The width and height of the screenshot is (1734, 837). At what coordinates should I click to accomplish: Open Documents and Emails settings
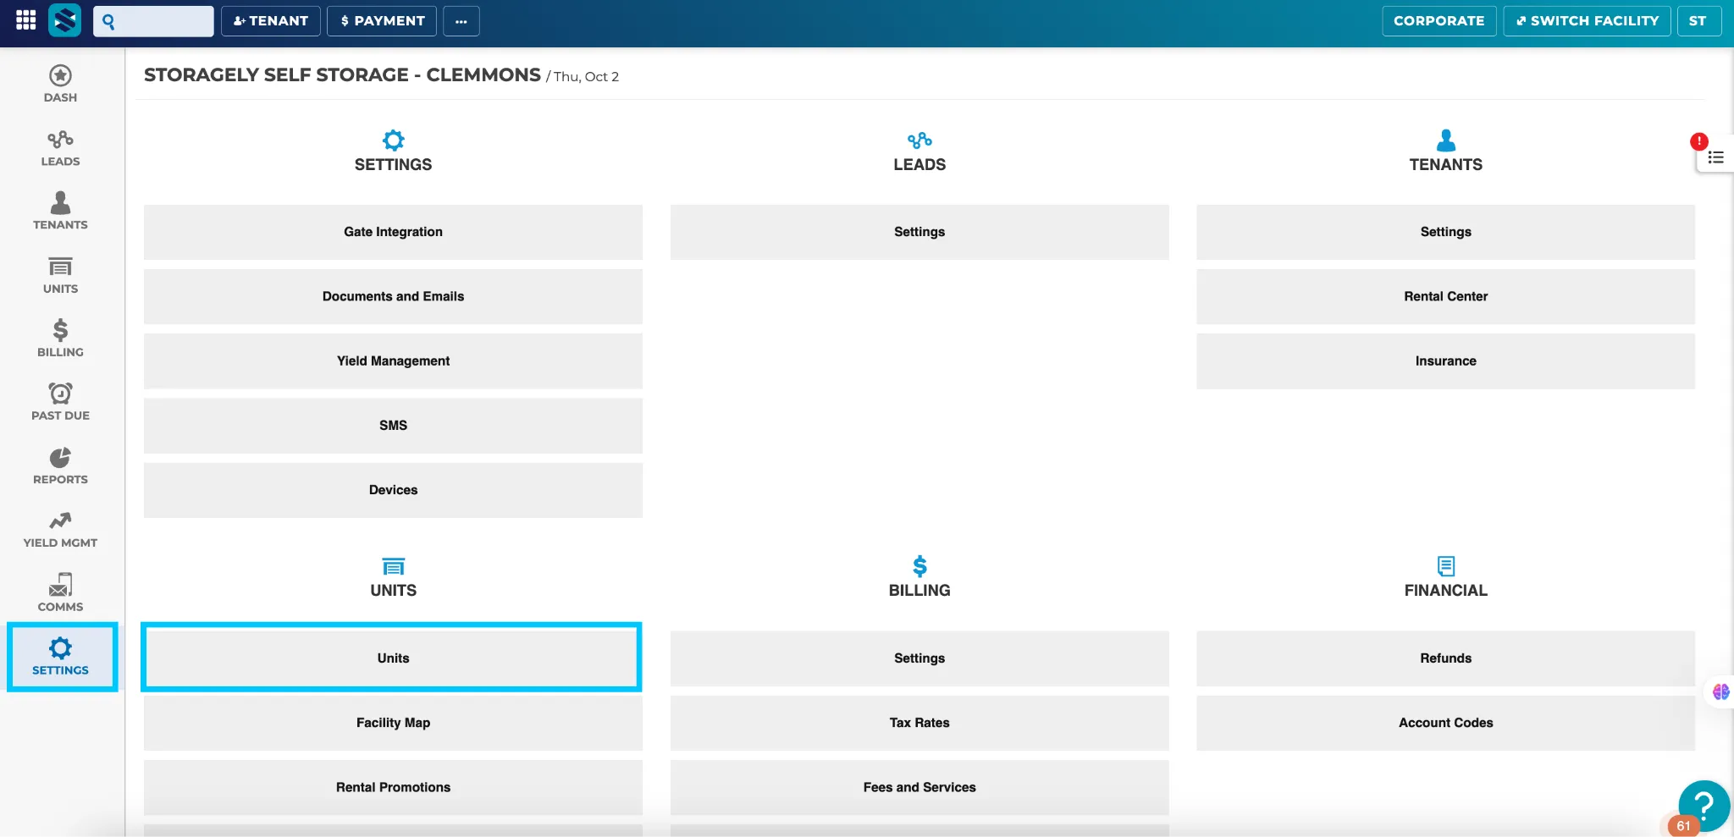point(393,296)
